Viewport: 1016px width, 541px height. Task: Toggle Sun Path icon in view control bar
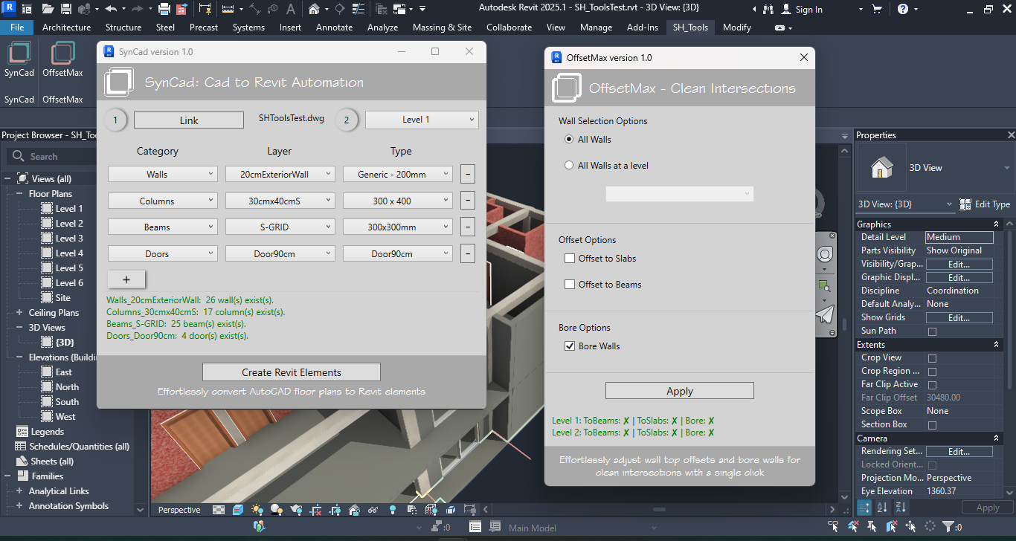coord(257,510)
